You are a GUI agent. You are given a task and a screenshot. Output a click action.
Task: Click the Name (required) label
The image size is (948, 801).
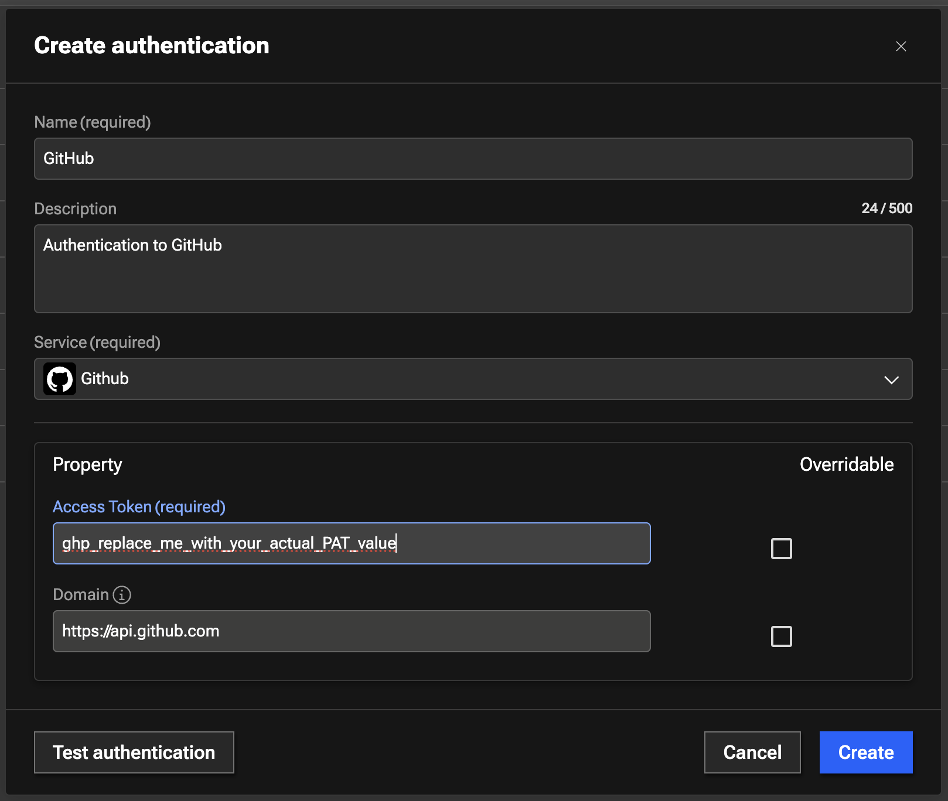[x=93, y=122]
